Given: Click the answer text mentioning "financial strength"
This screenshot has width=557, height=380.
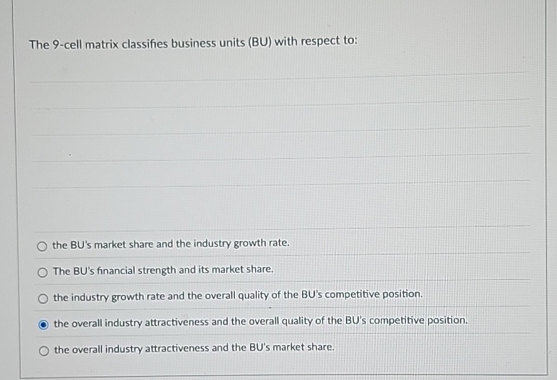Looking at the screenshot, I should [163, 270].
